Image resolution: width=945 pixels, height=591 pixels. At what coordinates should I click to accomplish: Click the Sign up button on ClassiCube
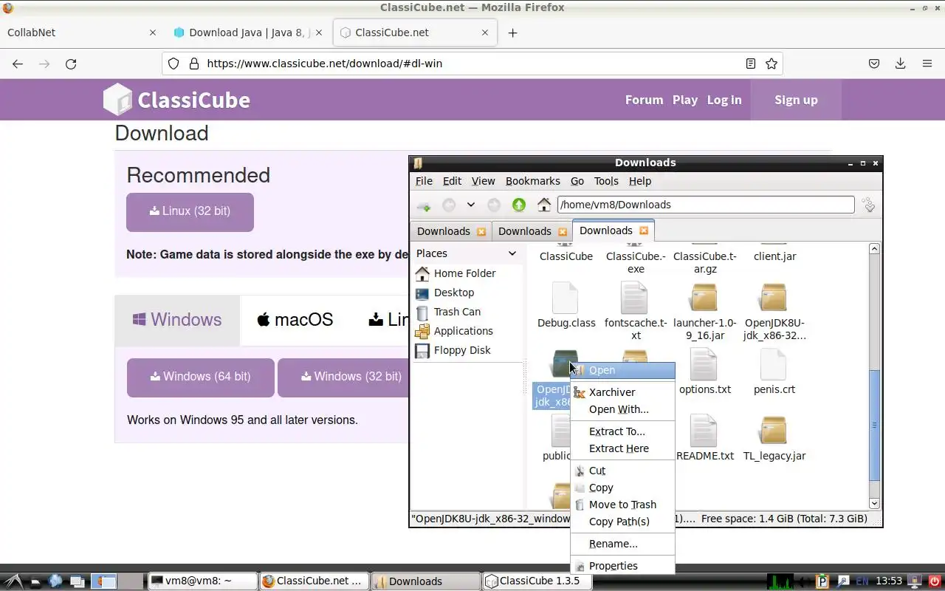coord(796,100)
